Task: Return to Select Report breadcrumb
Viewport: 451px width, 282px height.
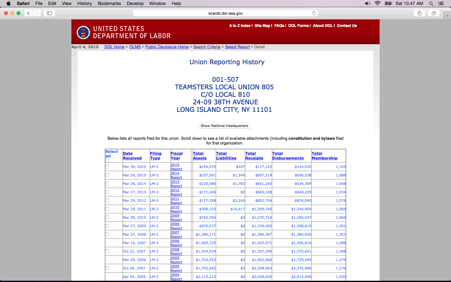Action: click(237, 47)
